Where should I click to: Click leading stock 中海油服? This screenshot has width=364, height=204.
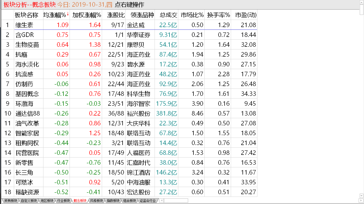139,182
